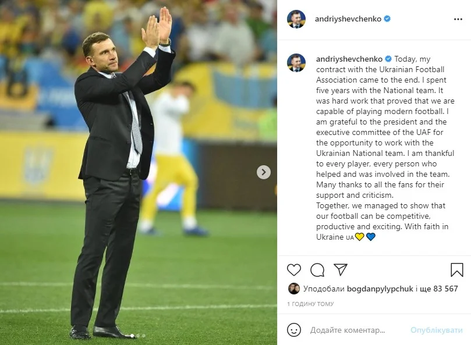This screenshot has width=471, height=345.
Task: Open the emoji picker smiley icon
Action: (294, 330)
